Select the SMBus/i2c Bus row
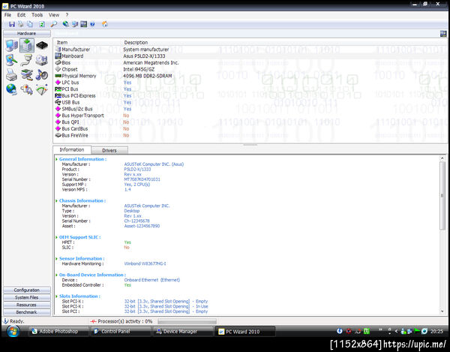The height and width of the screenshot is (352, 450). tap(250, 109)
